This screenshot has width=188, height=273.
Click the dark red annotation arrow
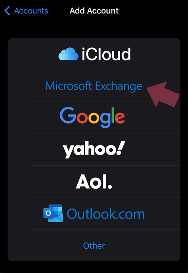[x=163, y=94]
